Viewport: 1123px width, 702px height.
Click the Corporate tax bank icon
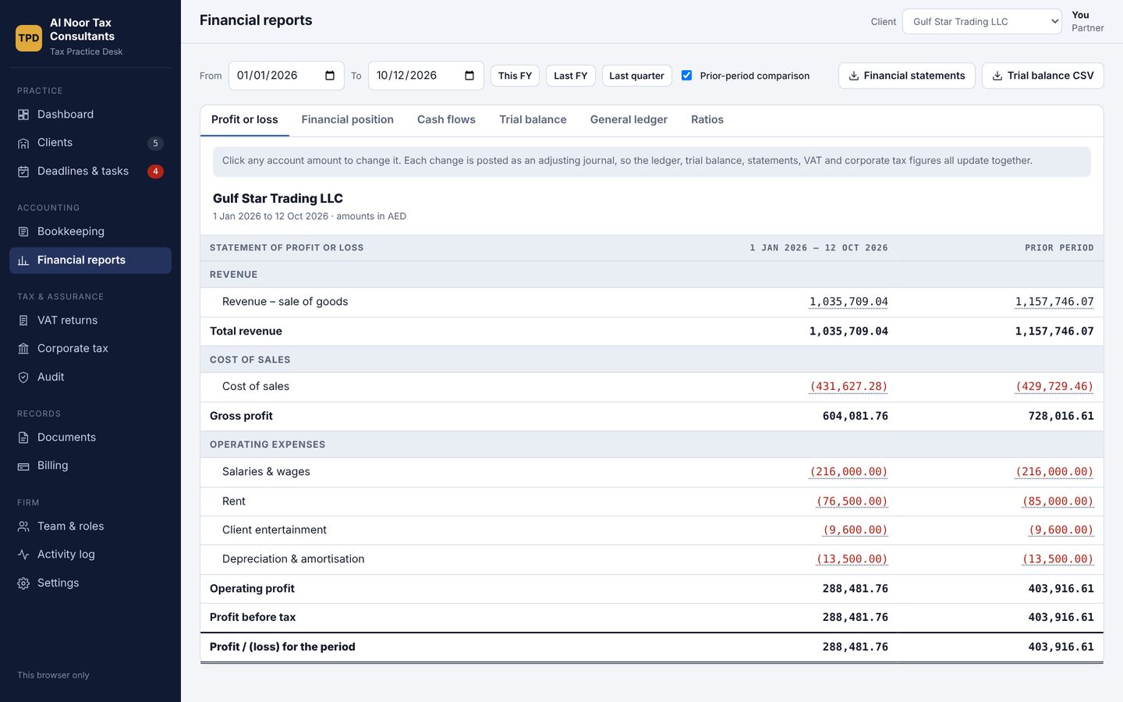pyautogui.click(x=23, y=349)
